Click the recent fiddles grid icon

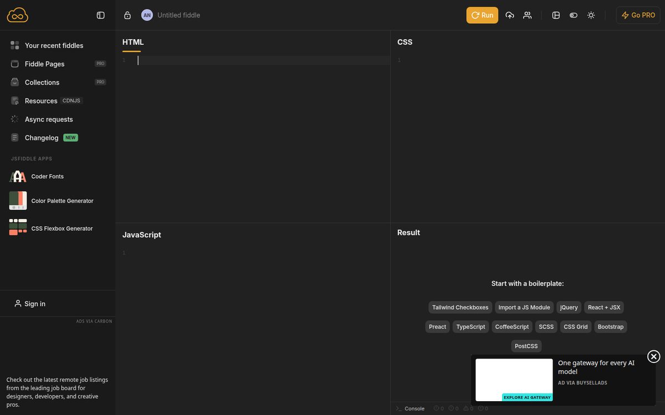pos(15,45)
